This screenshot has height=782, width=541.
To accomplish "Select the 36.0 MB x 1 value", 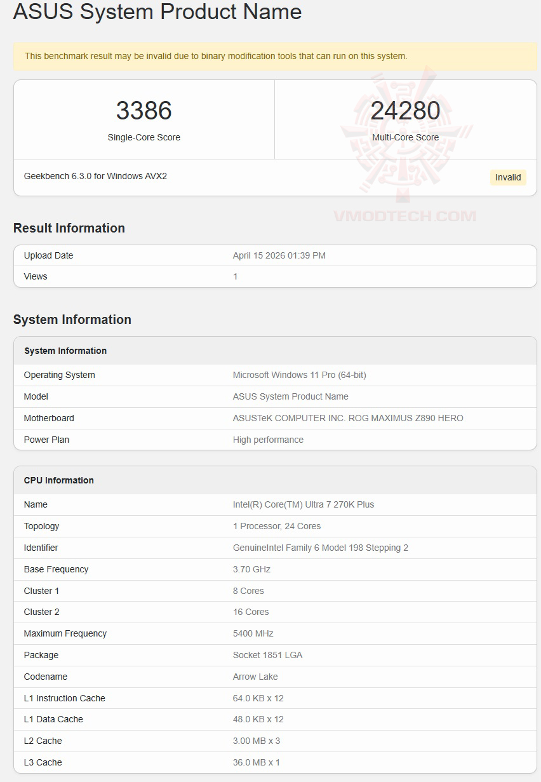I will pyautogui.click(x=257, y=762).
